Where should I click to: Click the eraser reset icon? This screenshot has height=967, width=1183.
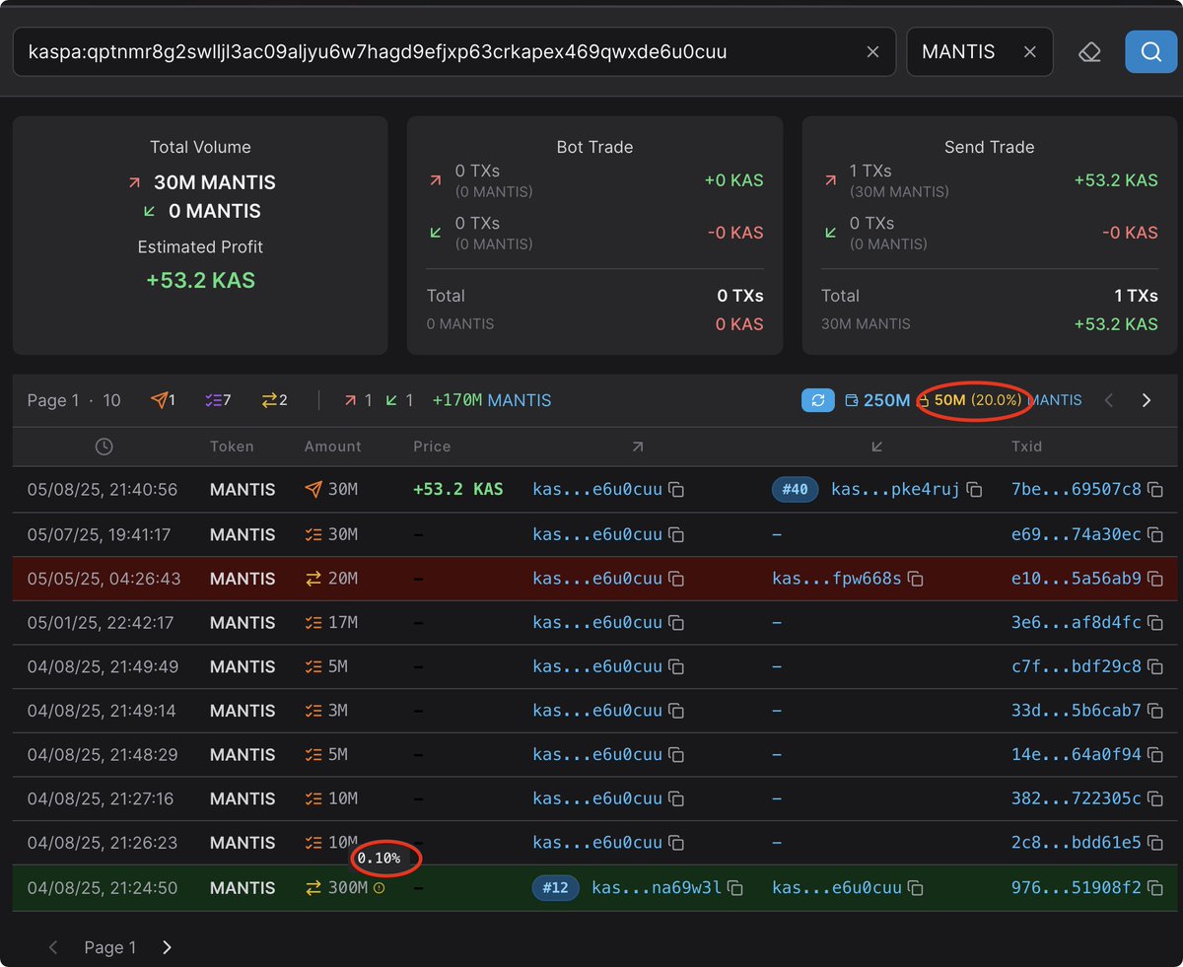[1089, 52]
